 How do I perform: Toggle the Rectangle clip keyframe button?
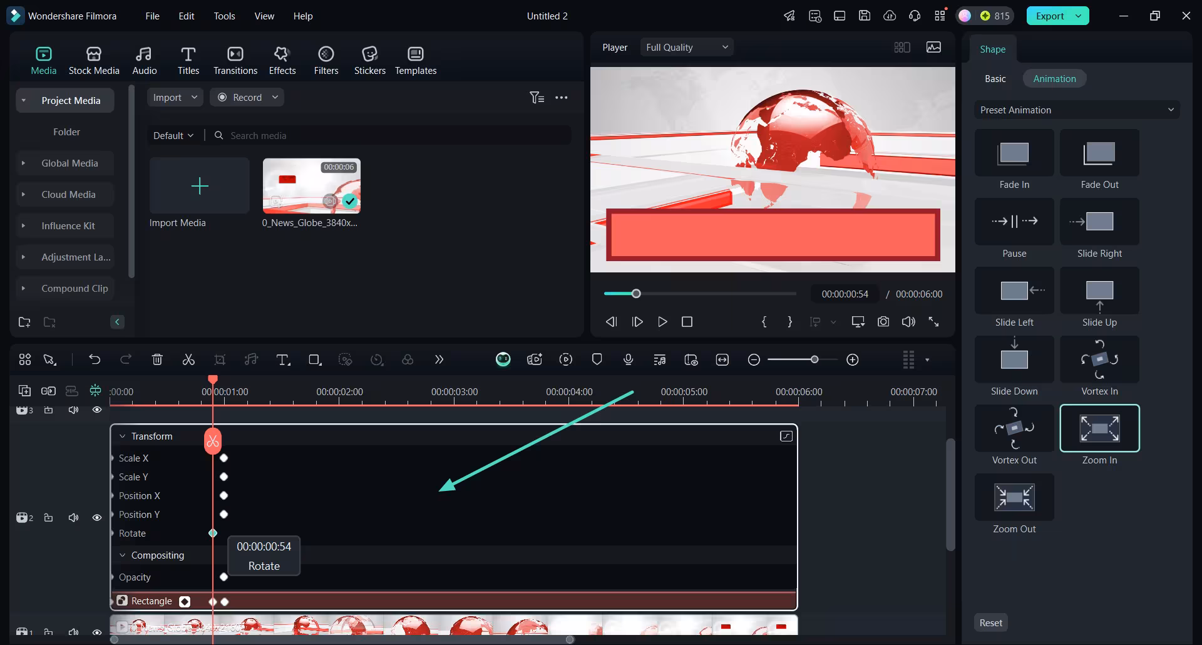[185, 601]
